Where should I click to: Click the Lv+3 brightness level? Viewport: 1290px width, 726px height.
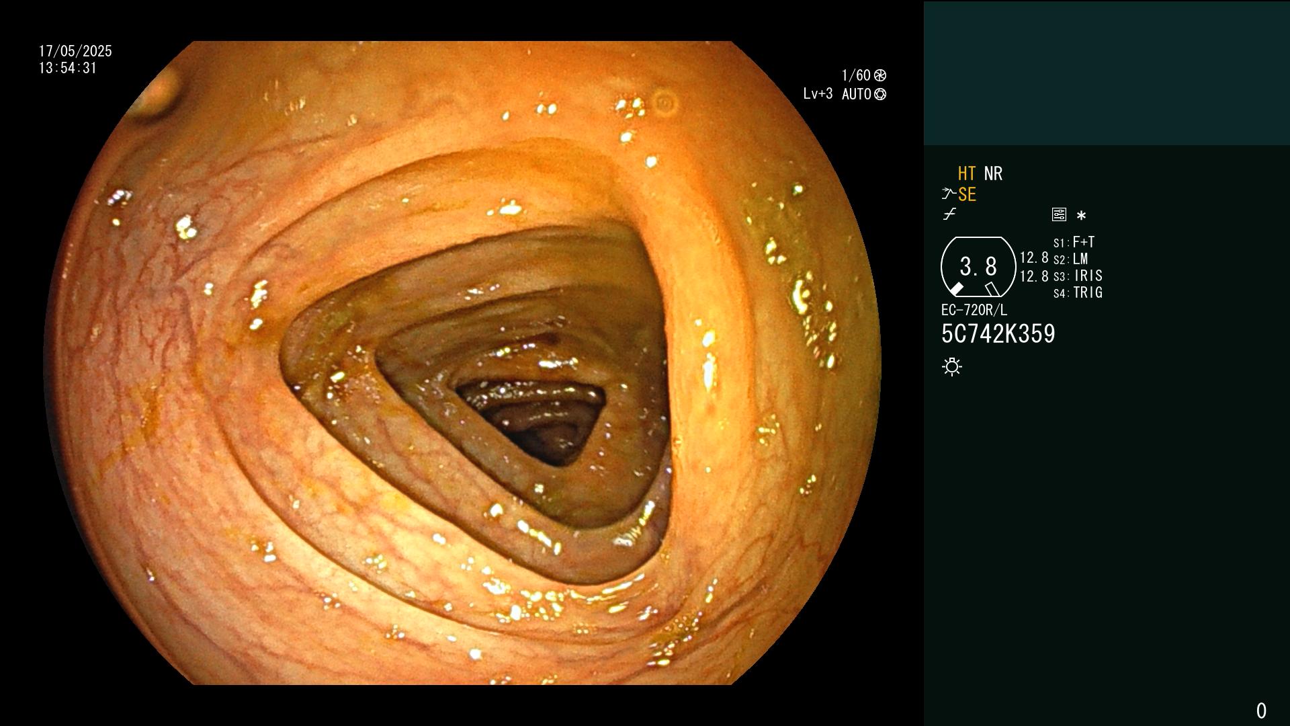(818, 94)
